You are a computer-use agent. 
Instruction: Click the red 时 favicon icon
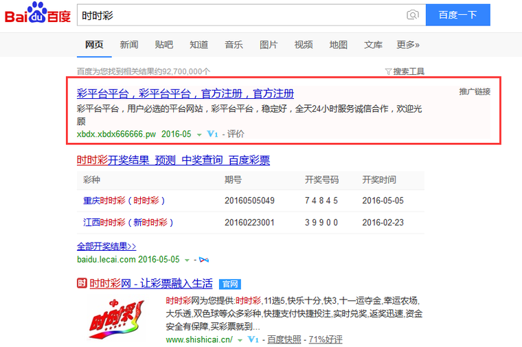point(82,283)
